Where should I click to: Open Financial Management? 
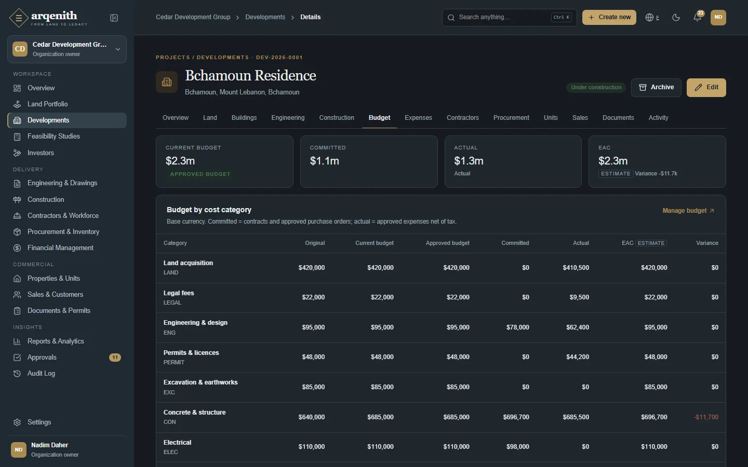(67, 248)
